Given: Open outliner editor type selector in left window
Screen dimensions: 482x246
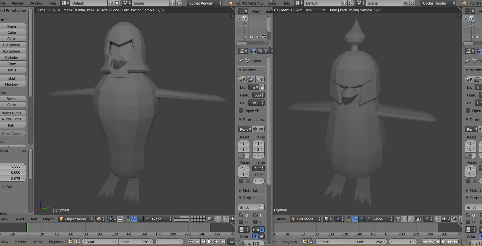Looking at the screenshot, I should 243,11.
